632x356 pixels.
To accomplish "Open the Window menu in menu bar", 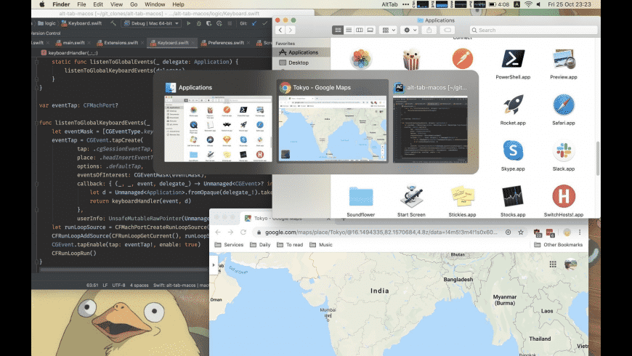I will click(x=155, y=4).
